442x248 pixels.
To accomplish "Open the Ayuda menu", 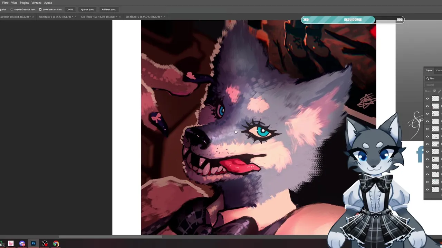I will [x=48, y=3].
